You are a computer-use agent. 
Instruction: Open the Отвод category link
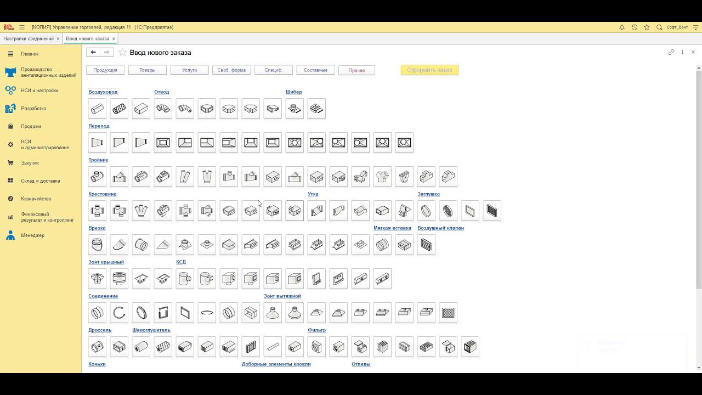pyautogui.click(x=162, y=92)
